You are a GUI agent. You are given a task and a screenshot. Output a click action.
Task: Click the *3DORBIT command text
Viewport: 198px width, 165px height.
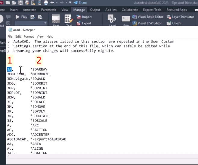point(39,83)
